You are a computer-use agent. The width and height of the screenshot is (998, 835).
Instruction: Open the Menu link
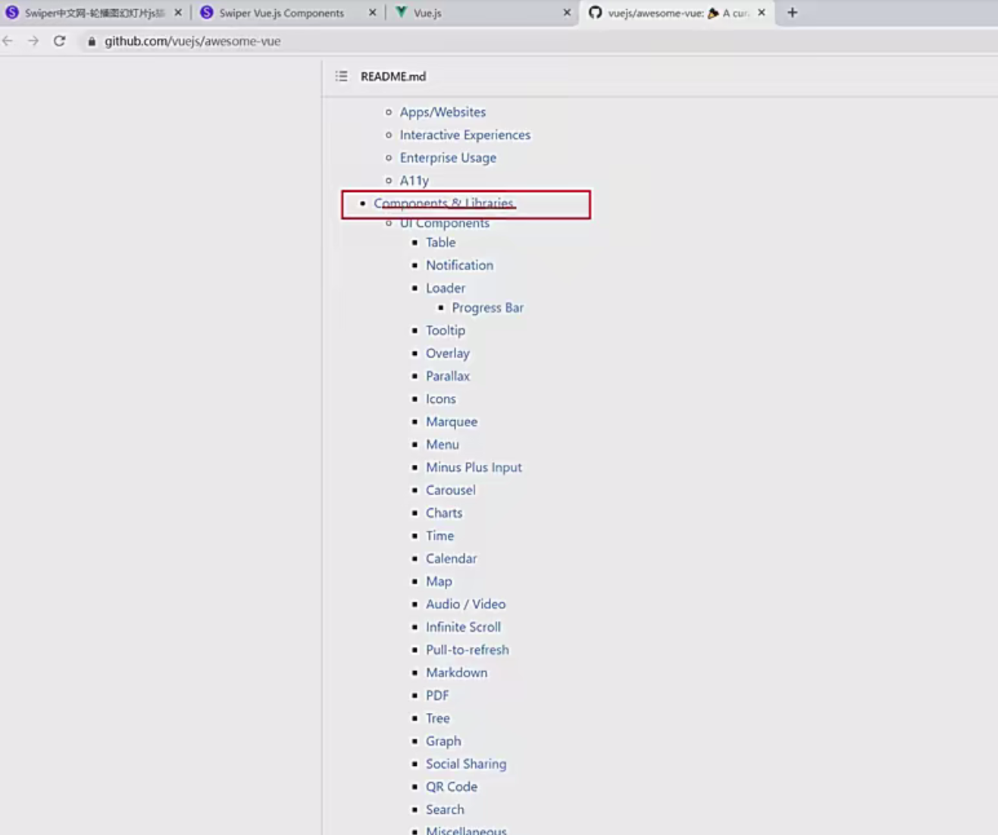443,444
